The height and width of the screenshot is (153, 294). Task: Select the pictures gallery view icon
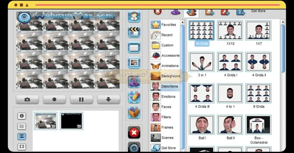coord(22,136)
